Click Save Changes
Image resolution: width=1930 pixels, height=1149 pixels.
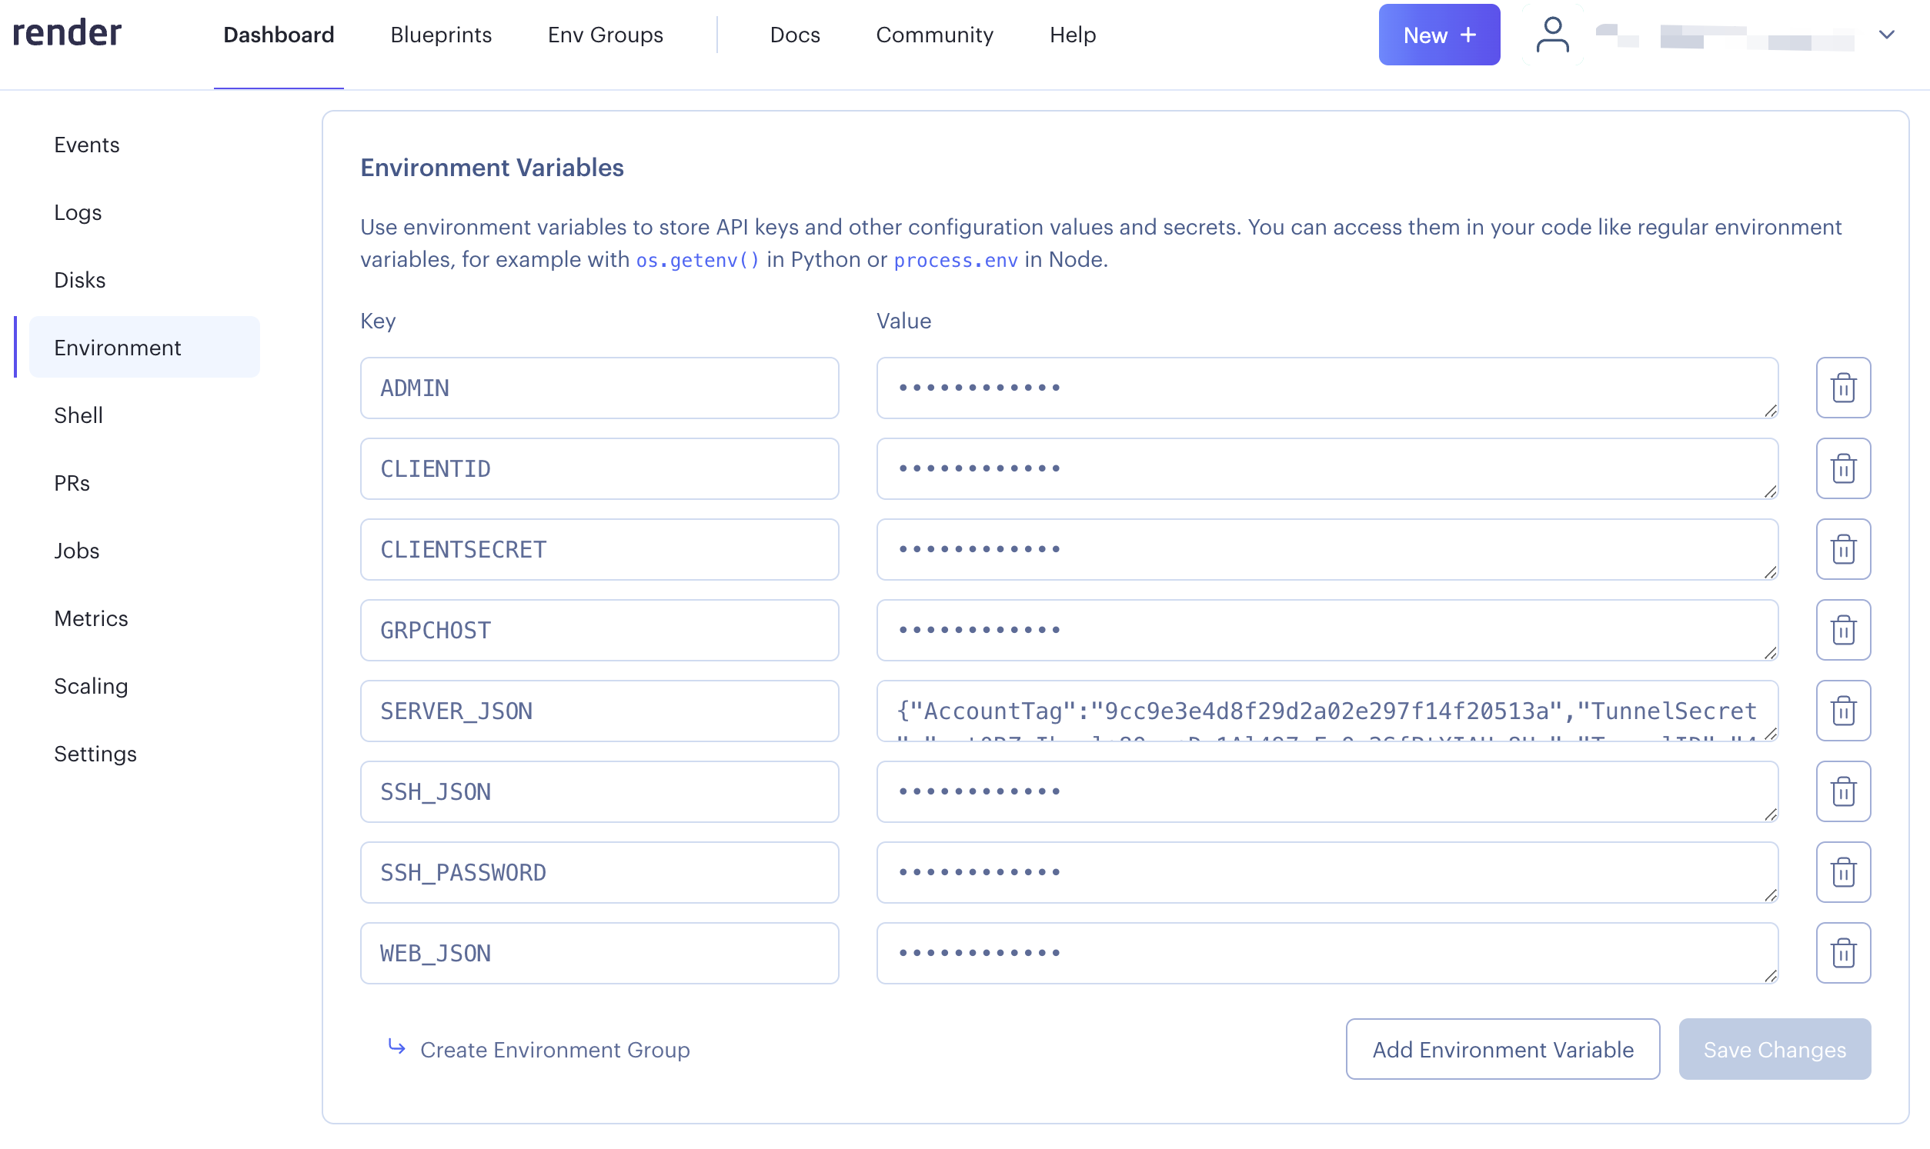click(x=1775, y=1049)
